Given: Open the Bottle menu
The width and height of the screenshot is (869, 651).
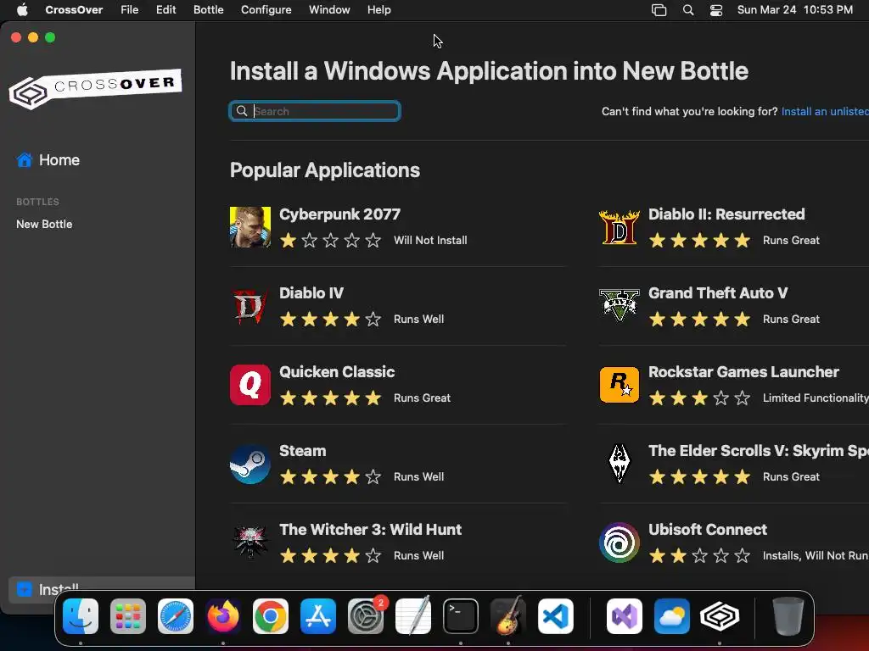Looking at the screenshot, I should 209,9.
